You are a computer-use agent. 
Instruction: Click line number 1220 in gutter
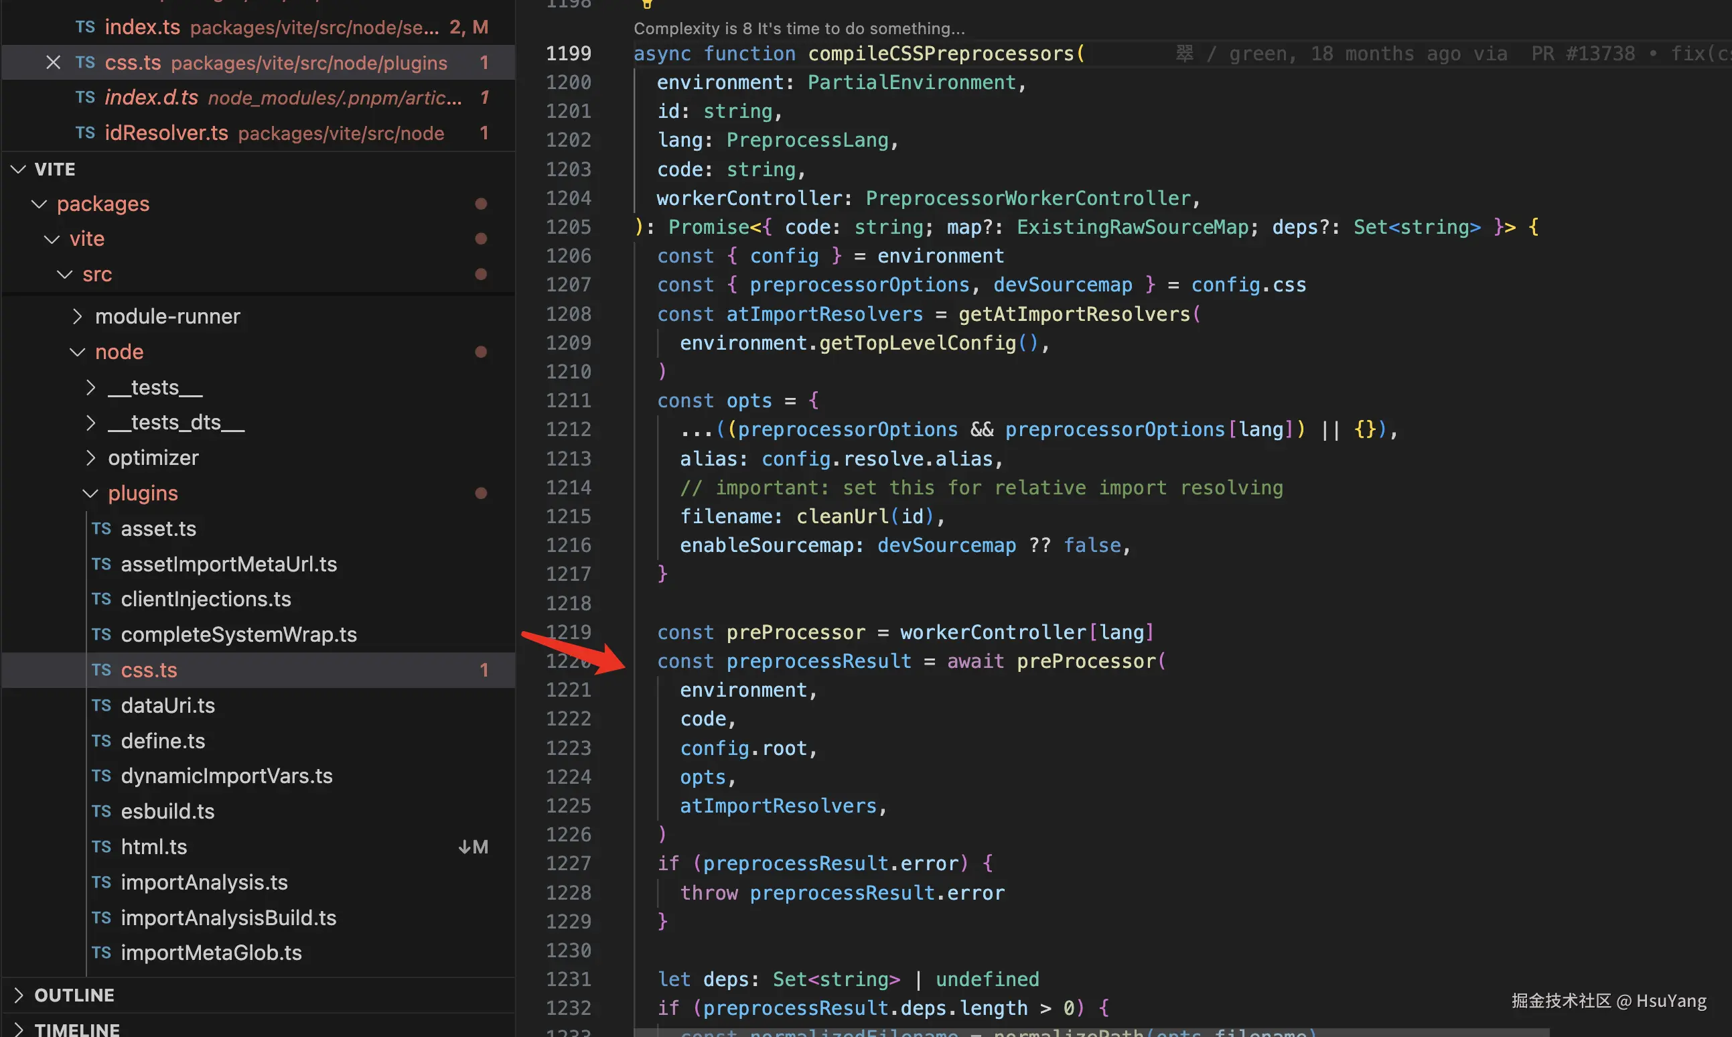point(567,661)
